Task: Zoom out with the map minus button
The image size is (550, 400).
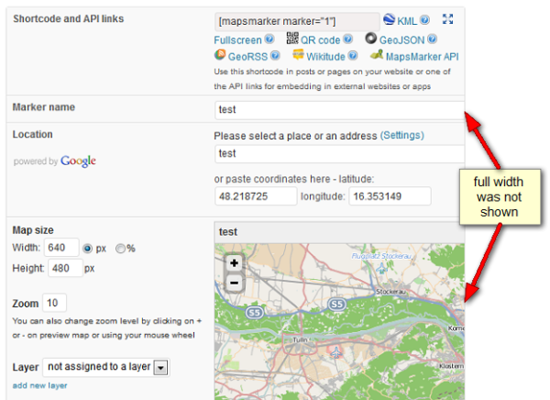Action: click(x=235, y=283)
